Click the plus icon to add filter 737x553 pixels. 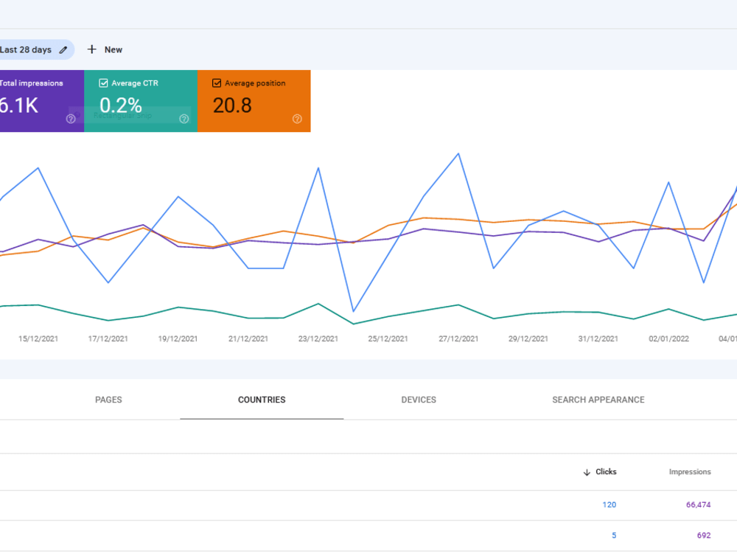pyautogui.click(x=92, y=49)
